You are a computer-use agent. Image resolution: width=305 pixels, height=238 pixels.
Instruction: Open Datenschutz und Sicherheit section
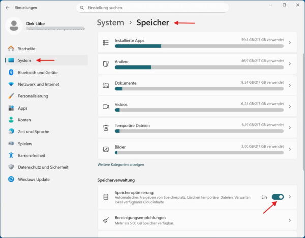[46, 167]
